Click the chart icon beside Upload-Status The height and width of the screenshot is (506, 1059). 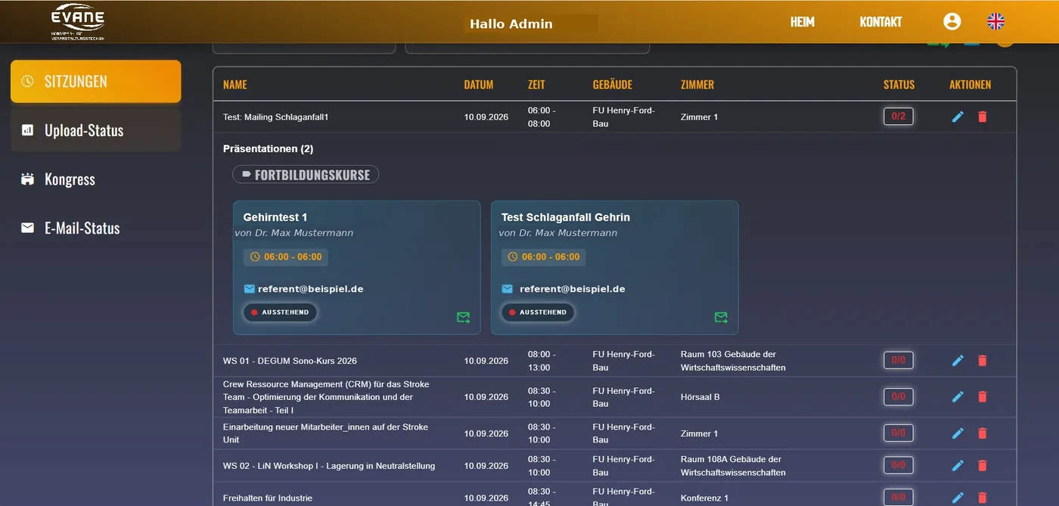27,130
